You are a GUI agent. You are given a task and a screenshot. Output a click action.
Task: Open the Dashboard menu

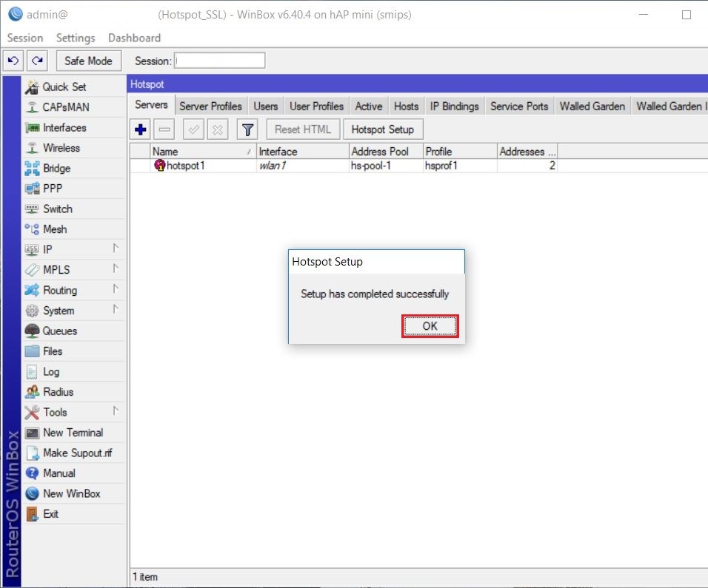(x=134, y=38)
